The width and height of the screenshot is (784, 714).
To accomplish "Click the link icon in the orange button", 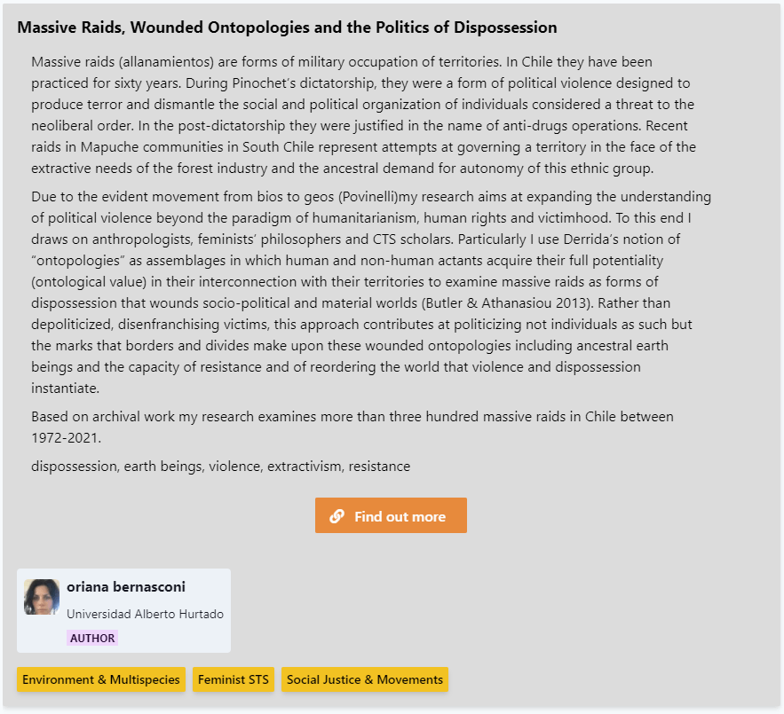I will [337, 516].
